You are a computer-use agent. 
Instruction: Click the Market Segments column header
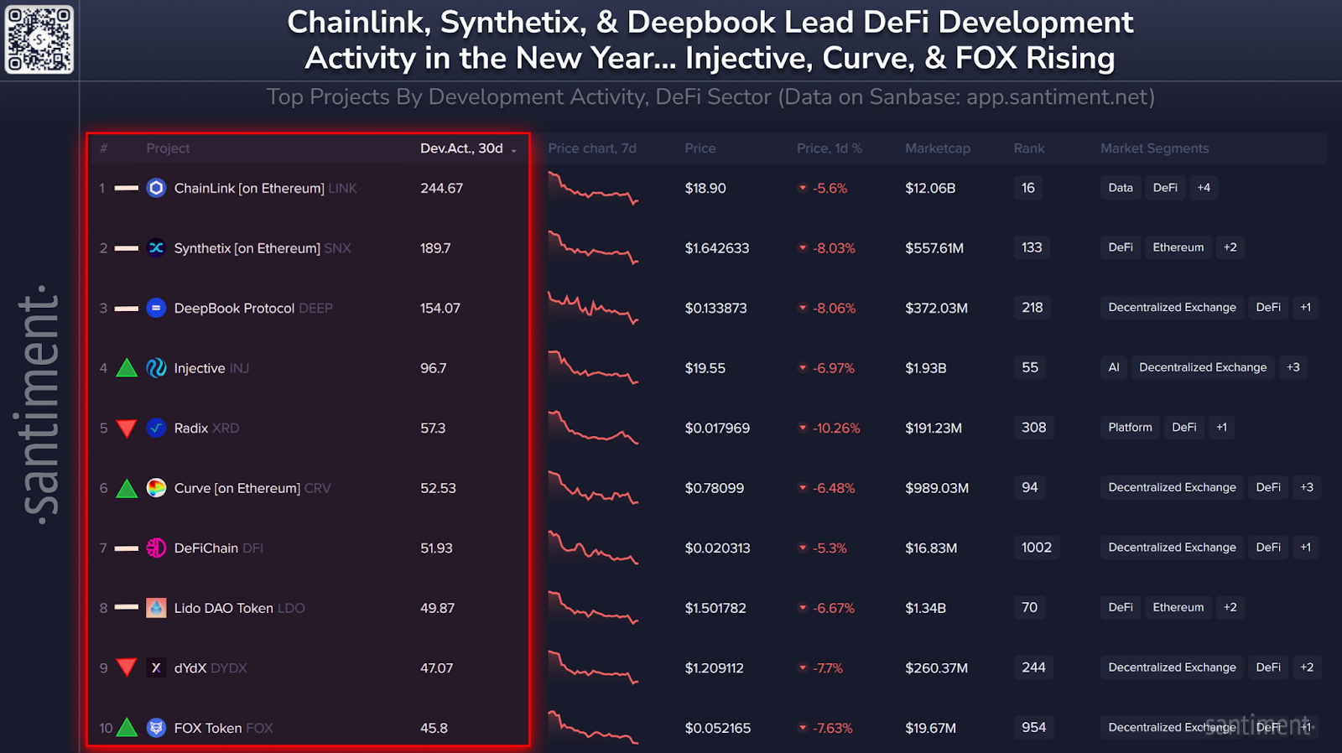click(1155, 148)
